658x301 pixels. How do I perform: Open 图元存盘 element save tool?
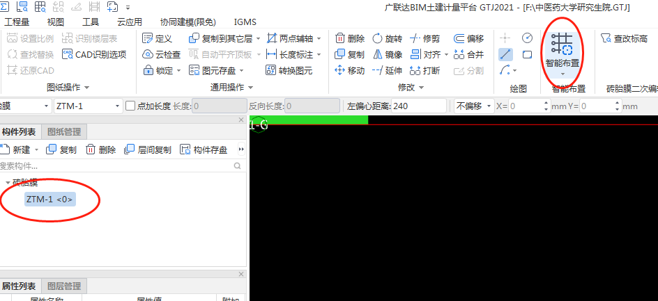213,70
